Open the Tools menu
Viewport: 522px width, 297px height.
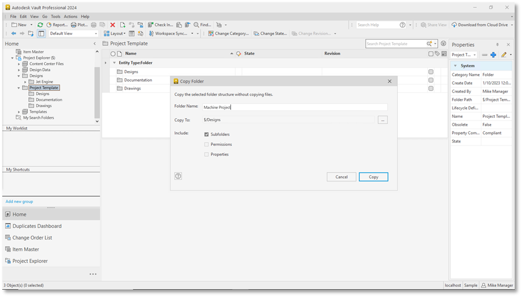tap(56, 17)
